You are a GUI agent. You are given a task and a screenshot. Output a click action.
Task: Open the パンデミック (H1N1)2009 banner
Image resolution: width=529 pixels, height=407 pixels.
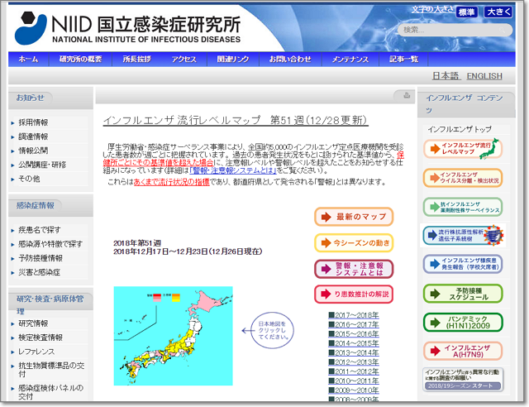[x=463, y=322]
